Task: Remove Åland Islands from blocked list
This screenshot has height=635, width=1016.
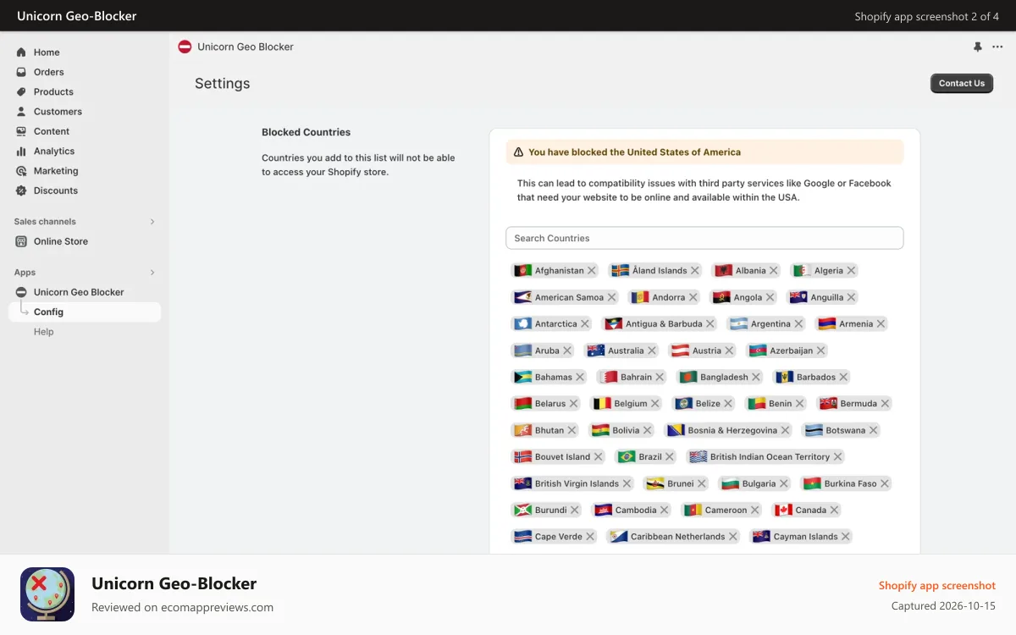Action: tap(695, 271)
